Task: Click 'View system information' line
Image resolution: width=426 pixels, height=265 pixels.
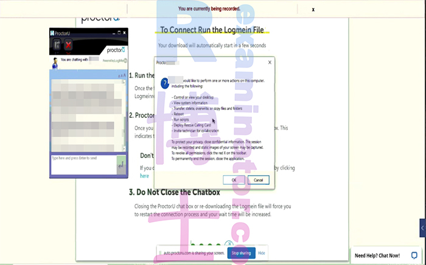Action: [x=190, y=103]
